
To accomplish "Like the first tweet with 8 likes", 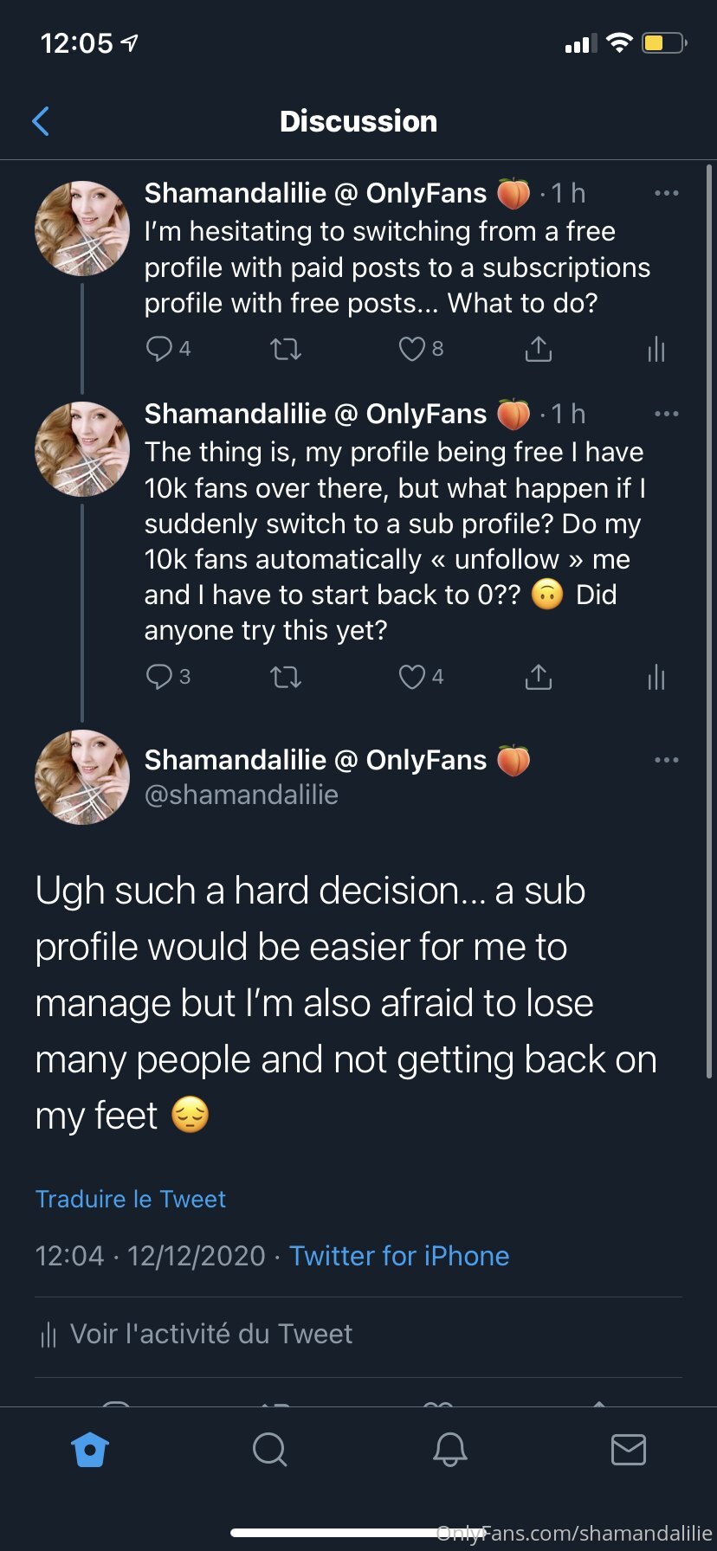I will point(411,349).
